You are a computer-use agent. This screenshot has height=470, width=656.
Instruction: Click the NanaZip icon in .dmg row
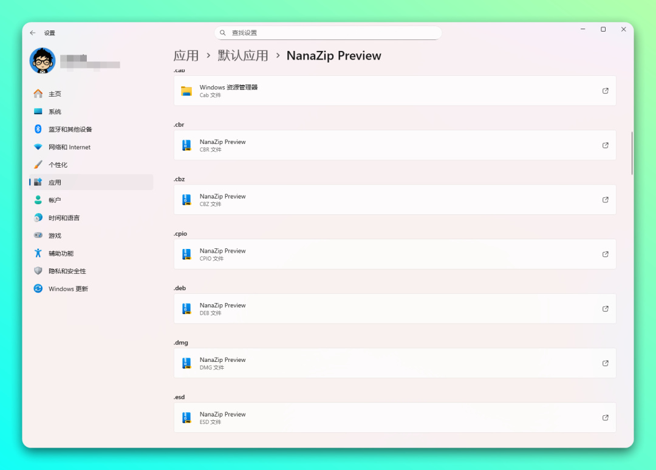[x=186, y=363]
